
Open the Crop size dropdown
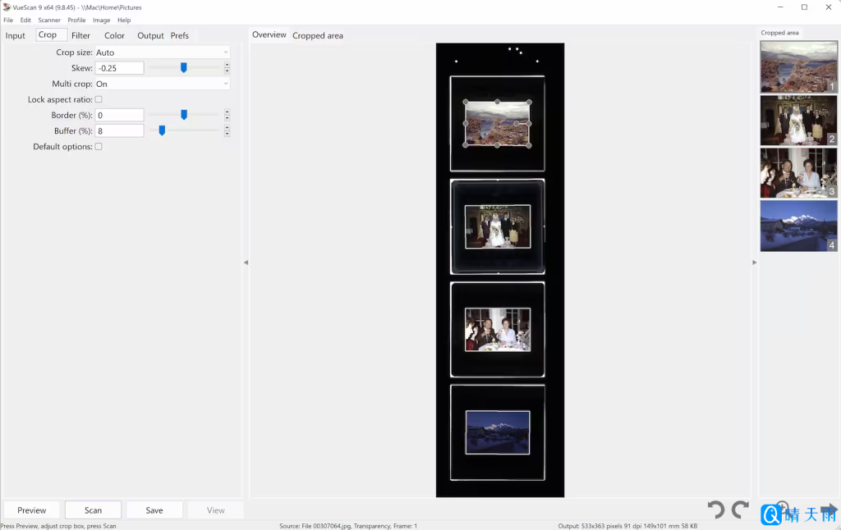162,53
